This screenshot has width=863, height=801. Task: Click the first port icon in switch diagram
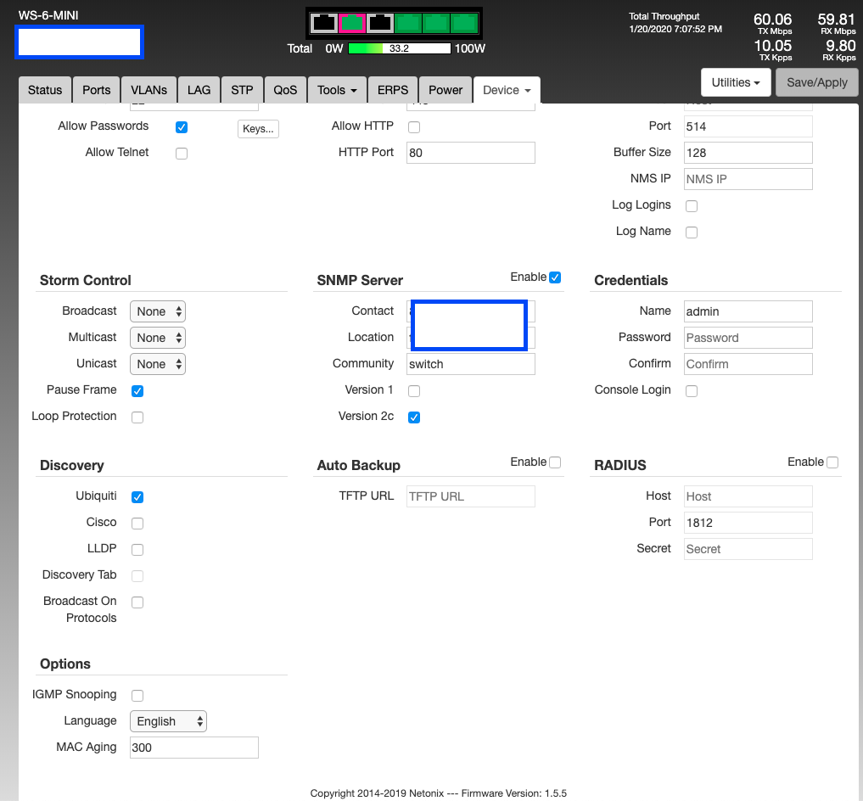324,23
